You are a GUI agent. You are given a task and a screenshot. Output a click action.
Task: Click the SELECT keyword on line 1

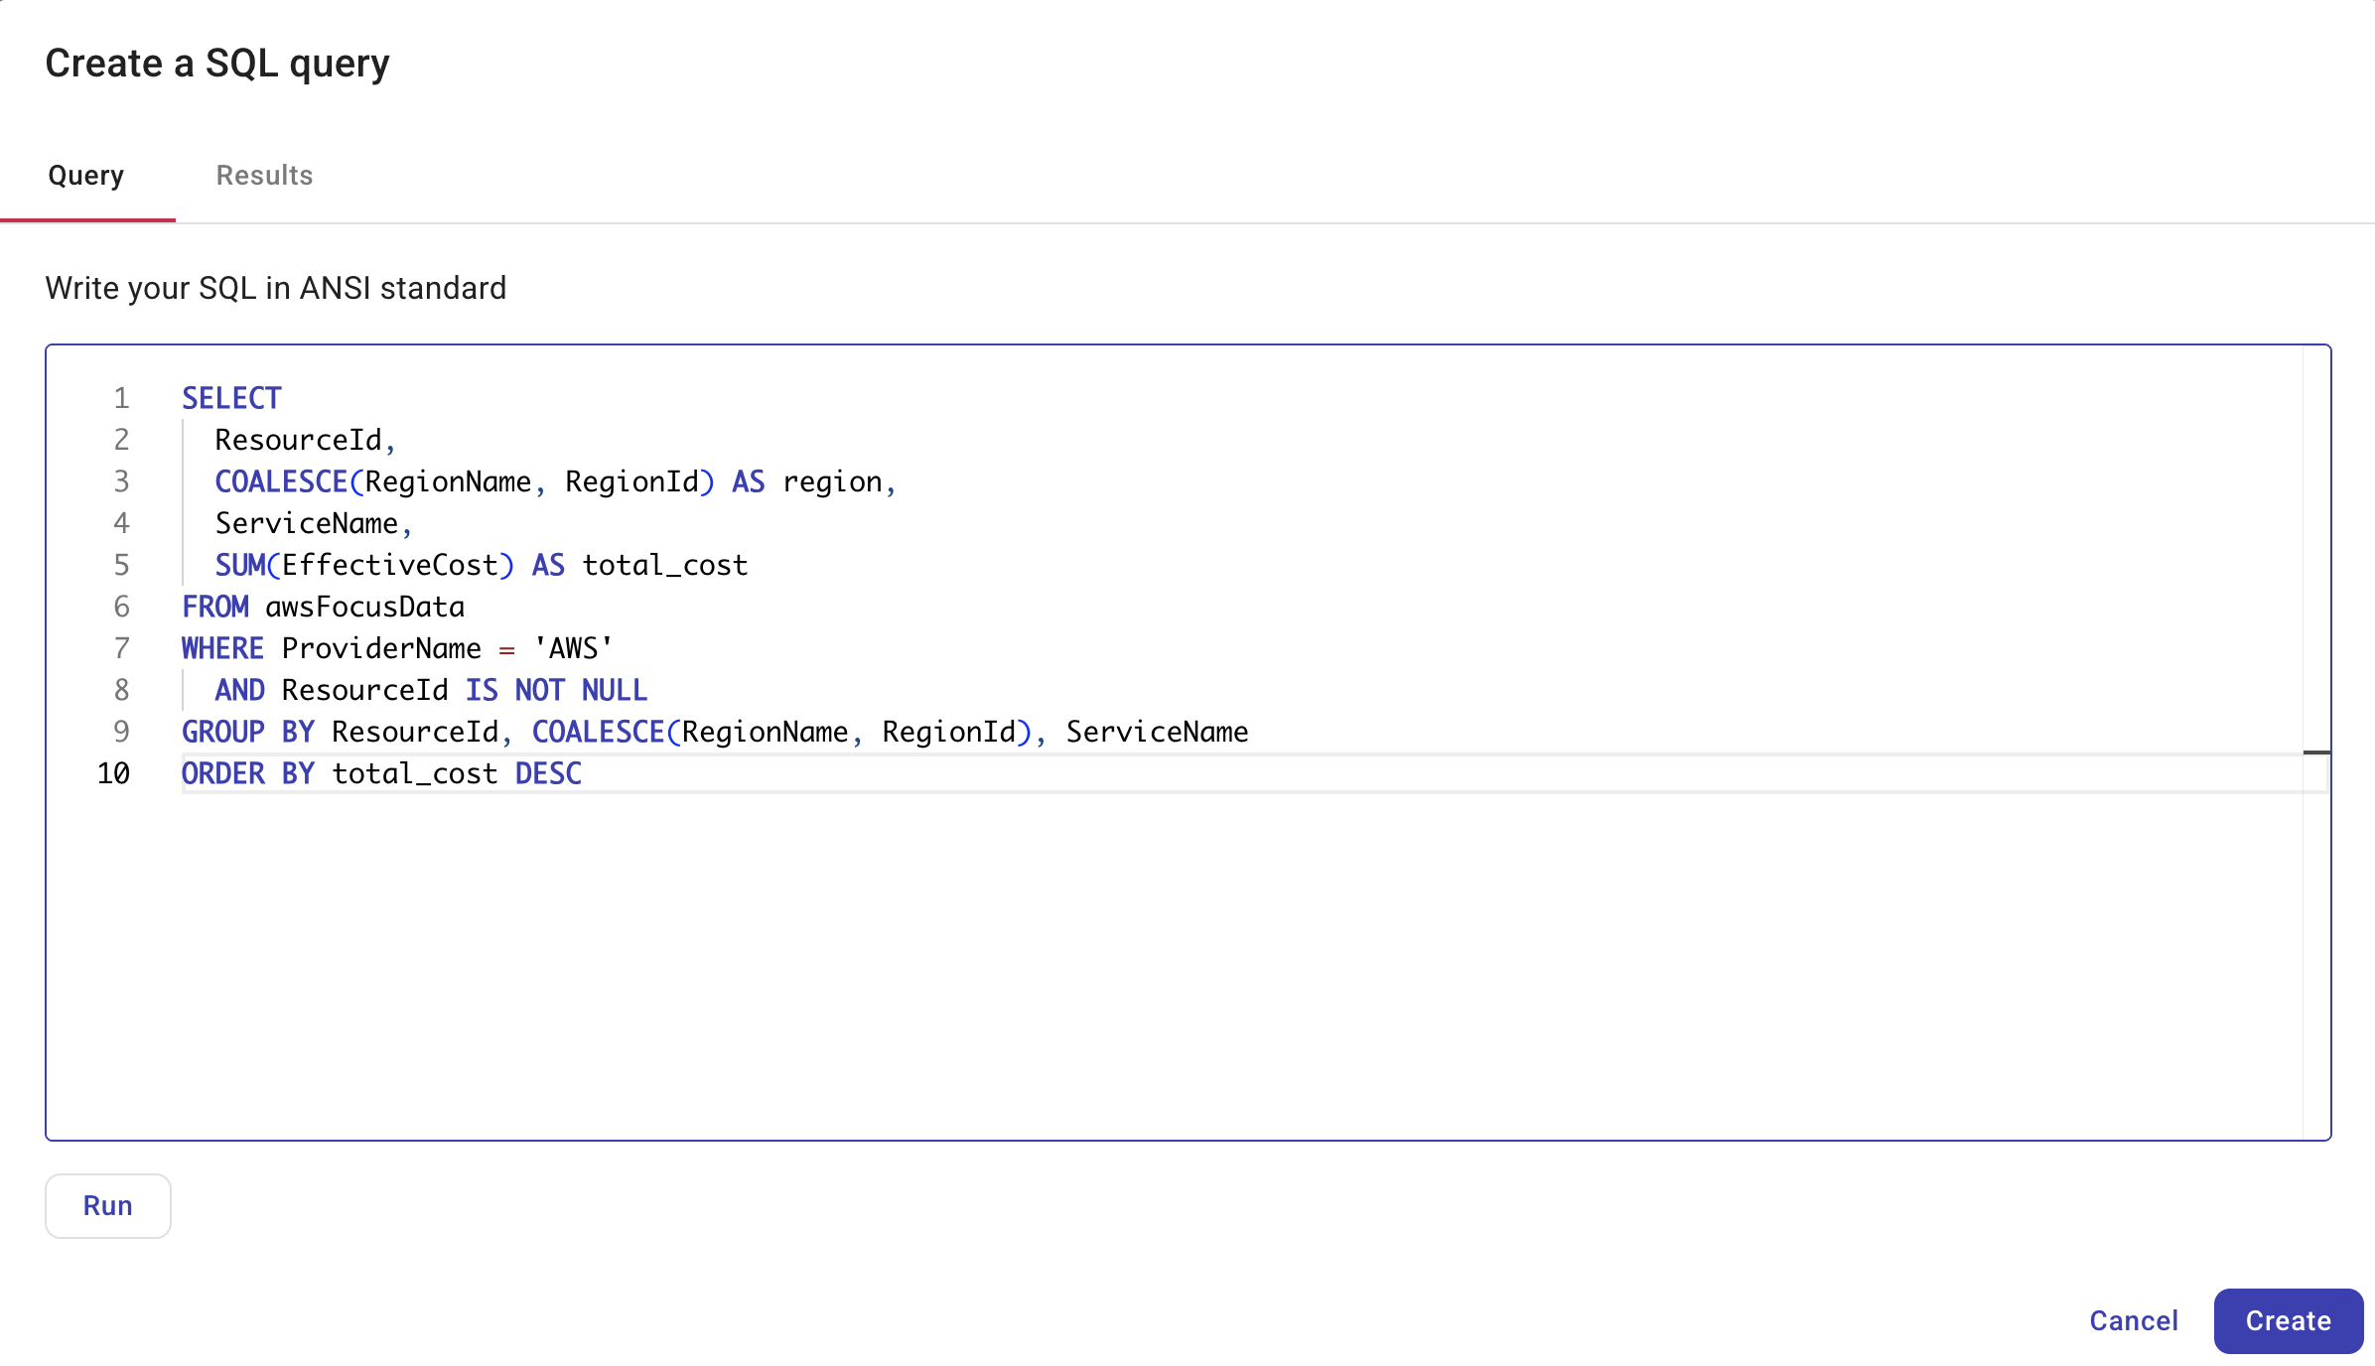[x=230, y=397]
